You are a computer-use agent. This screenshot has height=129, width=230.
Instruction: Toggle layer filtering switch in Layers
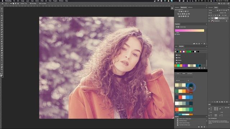tap(228, 10)
